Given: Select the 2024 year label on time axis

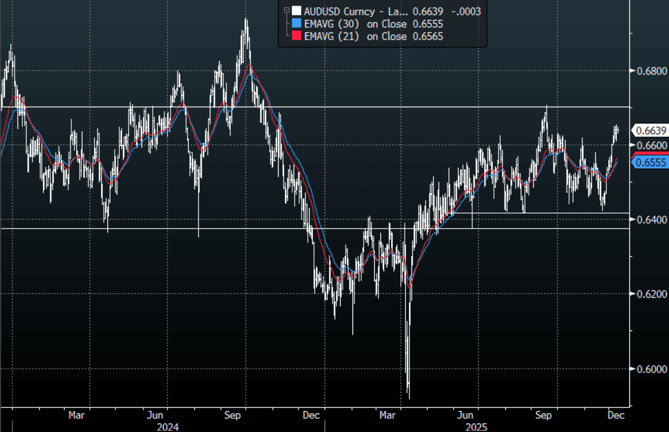Looking at the screenshot, I should tap(168, 426).
